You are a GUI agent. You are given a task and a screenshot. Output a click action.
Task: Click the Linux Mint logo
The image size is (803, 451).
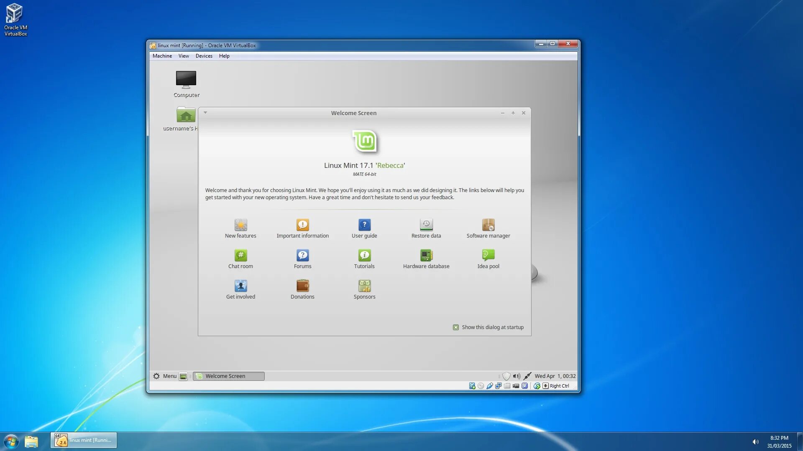coord(365,141)
